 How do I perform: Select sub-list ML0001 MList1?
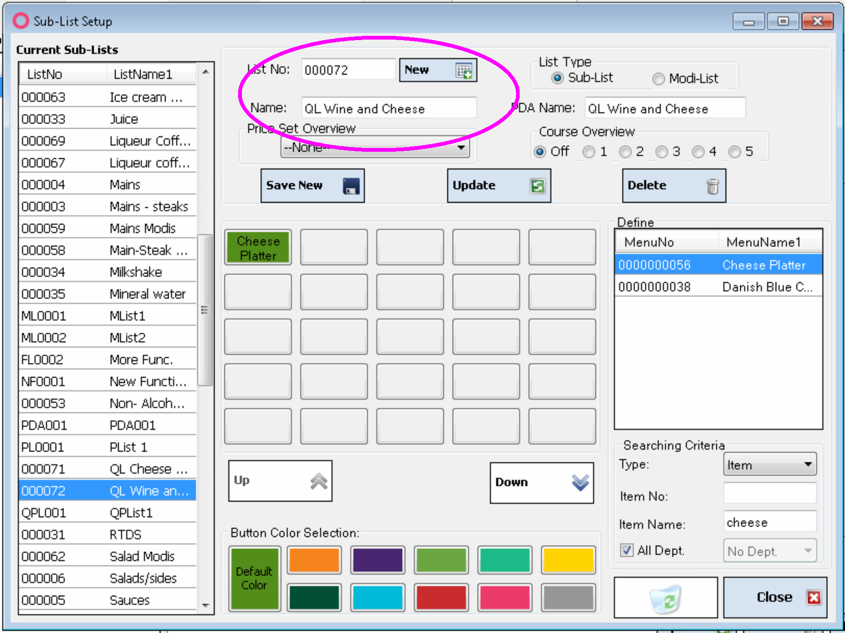coord(108,316)
